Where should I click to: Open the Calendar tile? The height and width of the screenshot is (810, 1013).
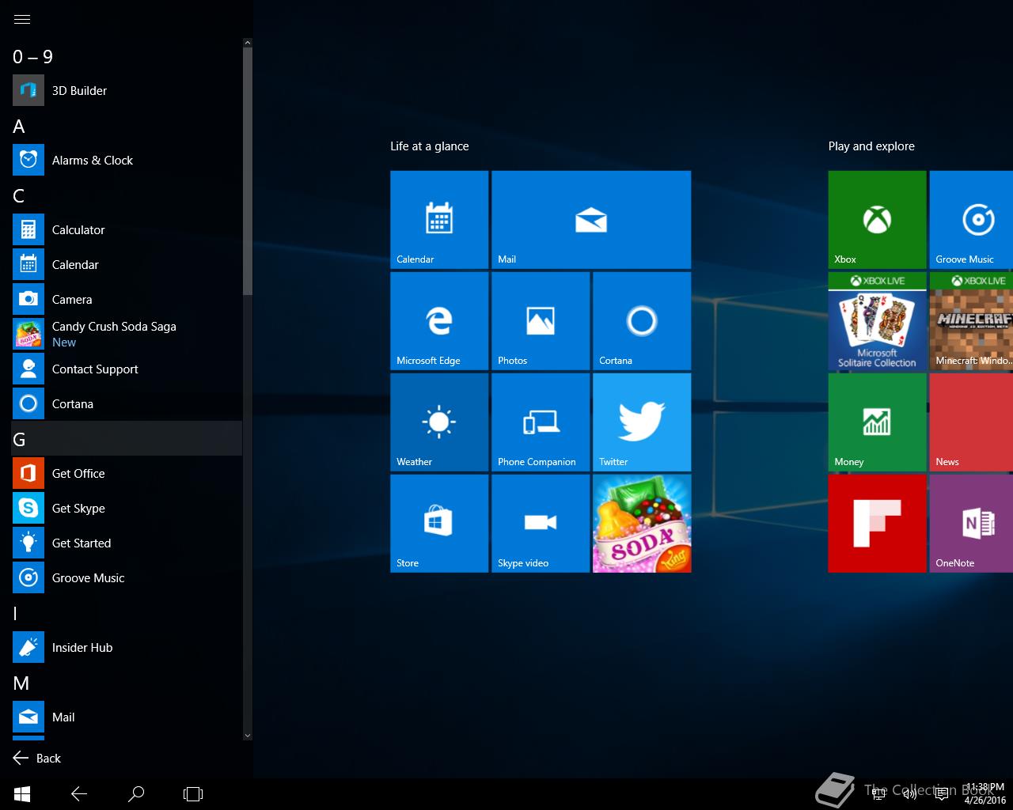tap(439, 220)
